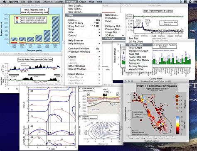Click 'Rock Friction Model Fit to Data' title
197x151 pixels.
click(158, 11)
